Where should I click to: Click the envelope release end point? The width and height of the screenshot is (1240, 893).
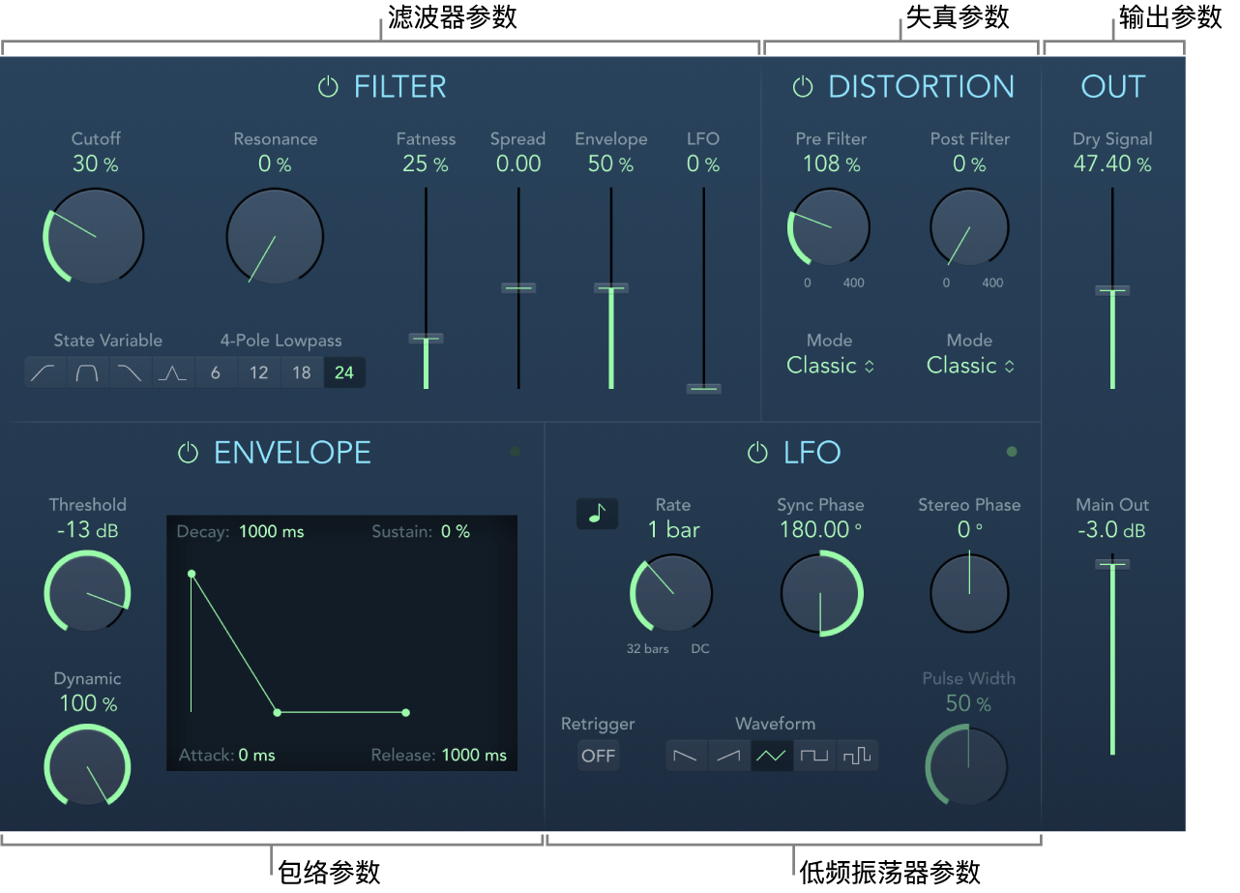[405, 712]
